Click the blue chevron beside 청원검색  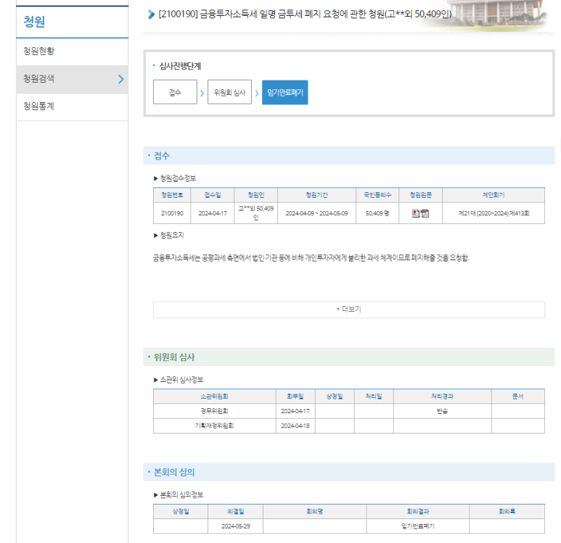coord(120,79)
